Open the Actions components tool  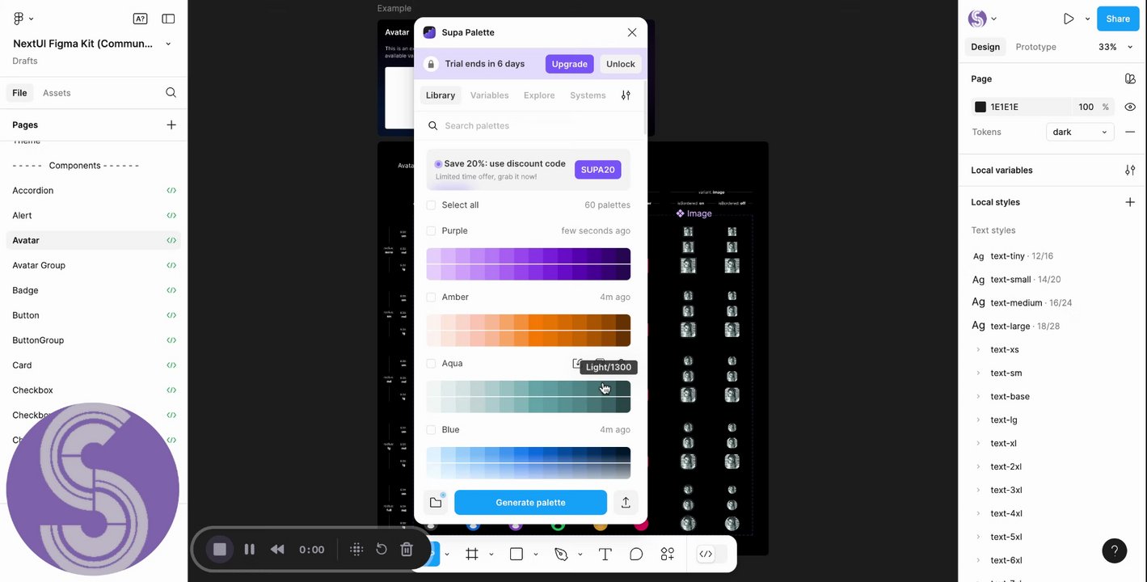[668, 554]
